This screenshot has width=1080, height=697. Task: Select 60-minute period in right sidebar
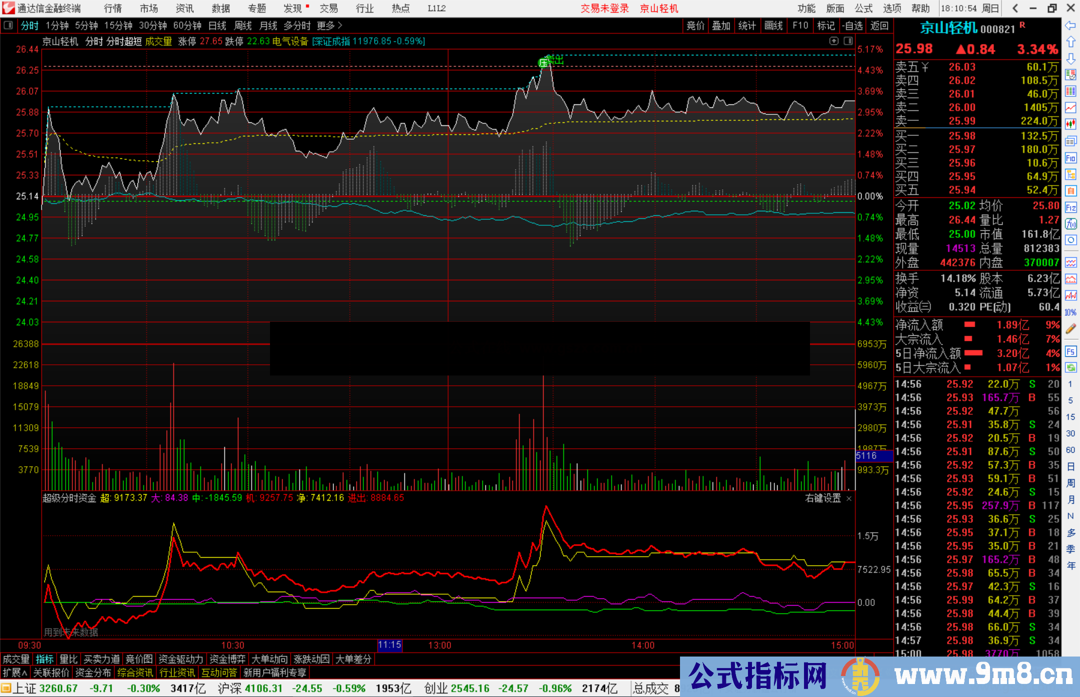(1070, 450)
